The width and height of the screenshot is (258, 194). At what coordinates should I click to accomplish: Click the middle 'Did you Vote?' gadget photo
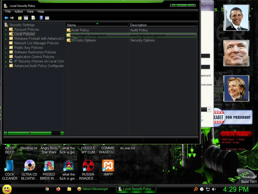(x=236, y=53)
